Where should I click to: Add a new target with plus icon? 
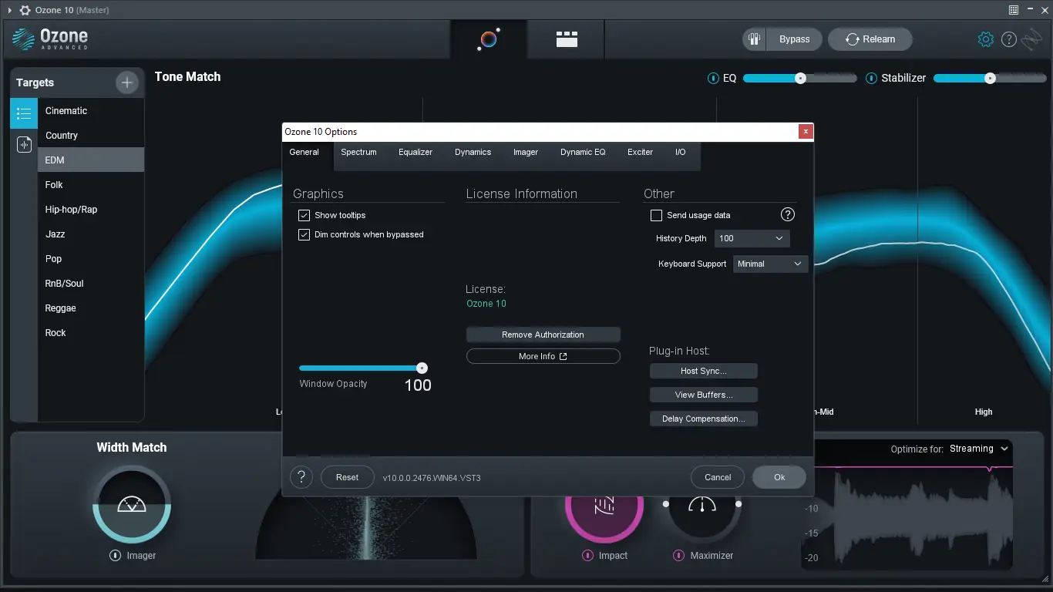[127, 82]
